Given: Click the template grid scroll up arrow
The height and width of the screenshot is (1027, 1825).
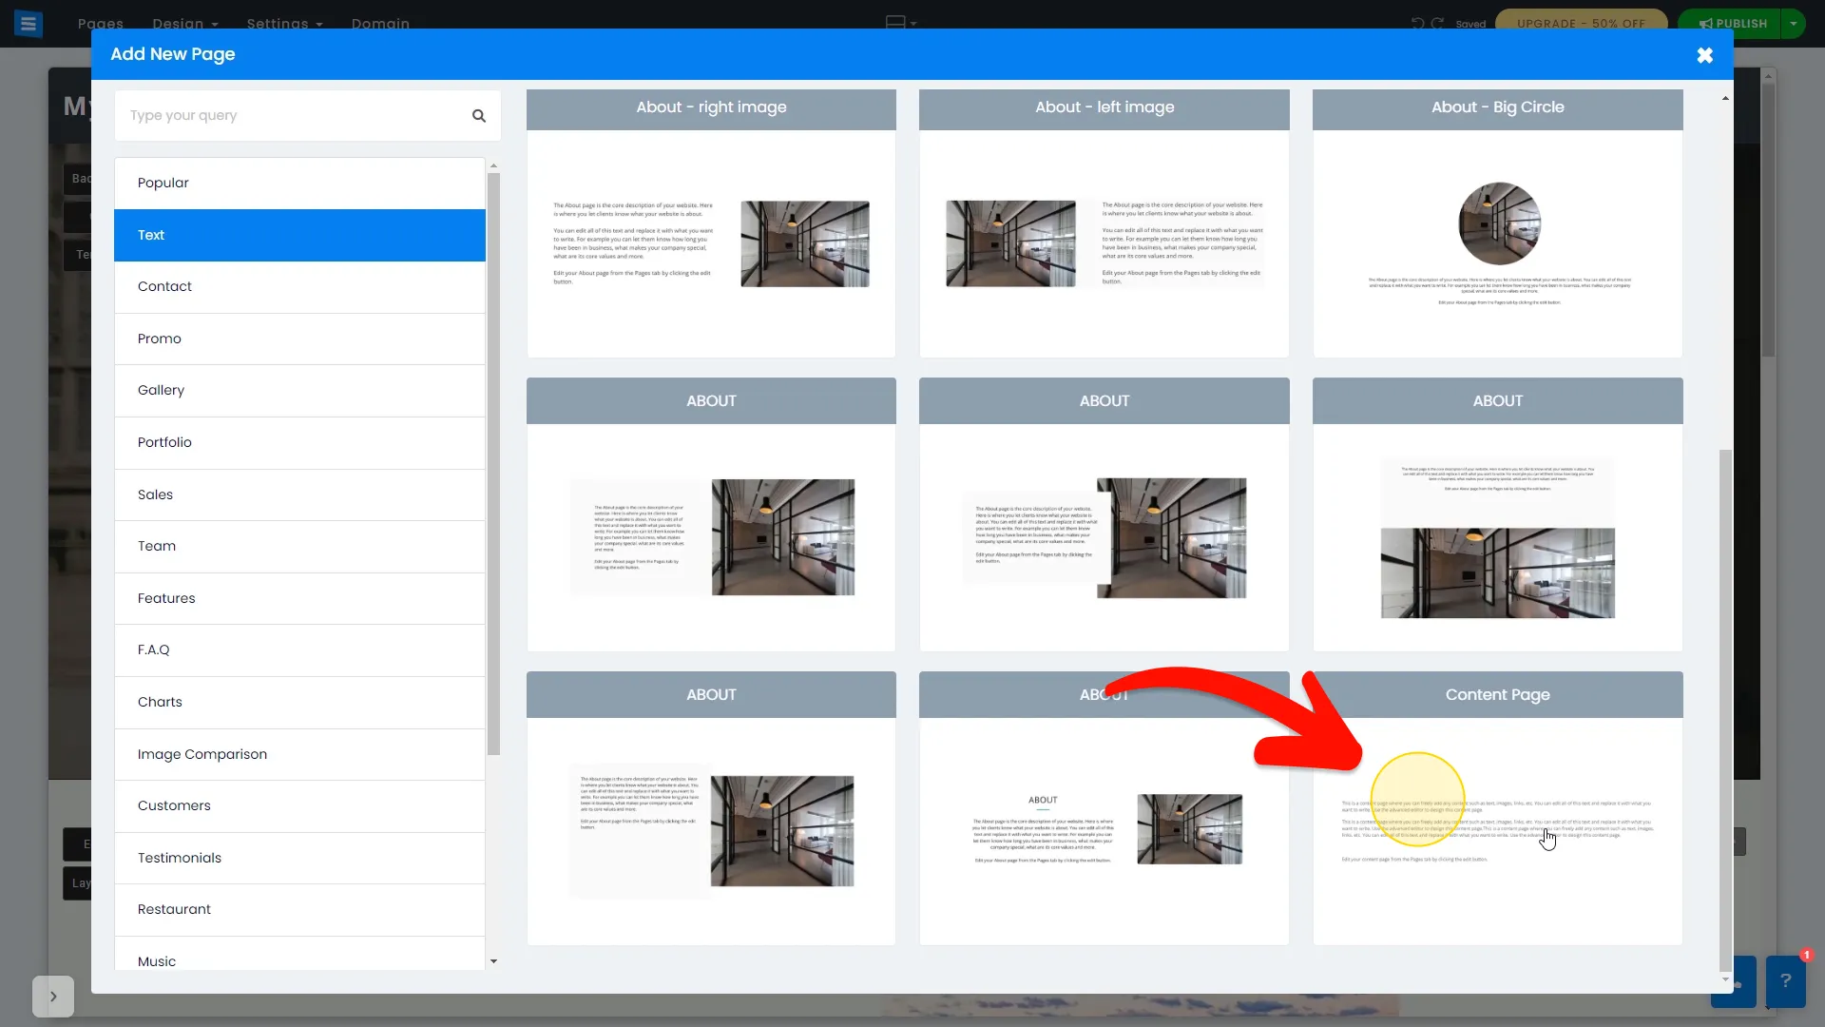Looking at the screenshot, I should (x=1725, y=98).
